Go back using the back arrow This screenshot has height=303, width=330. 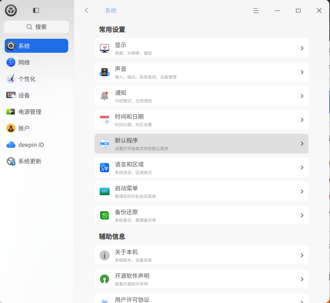point(86,11)
